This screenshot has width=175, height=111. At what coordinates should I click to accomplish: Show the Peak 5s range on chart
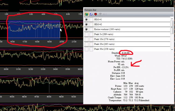(x=87, y=34)
